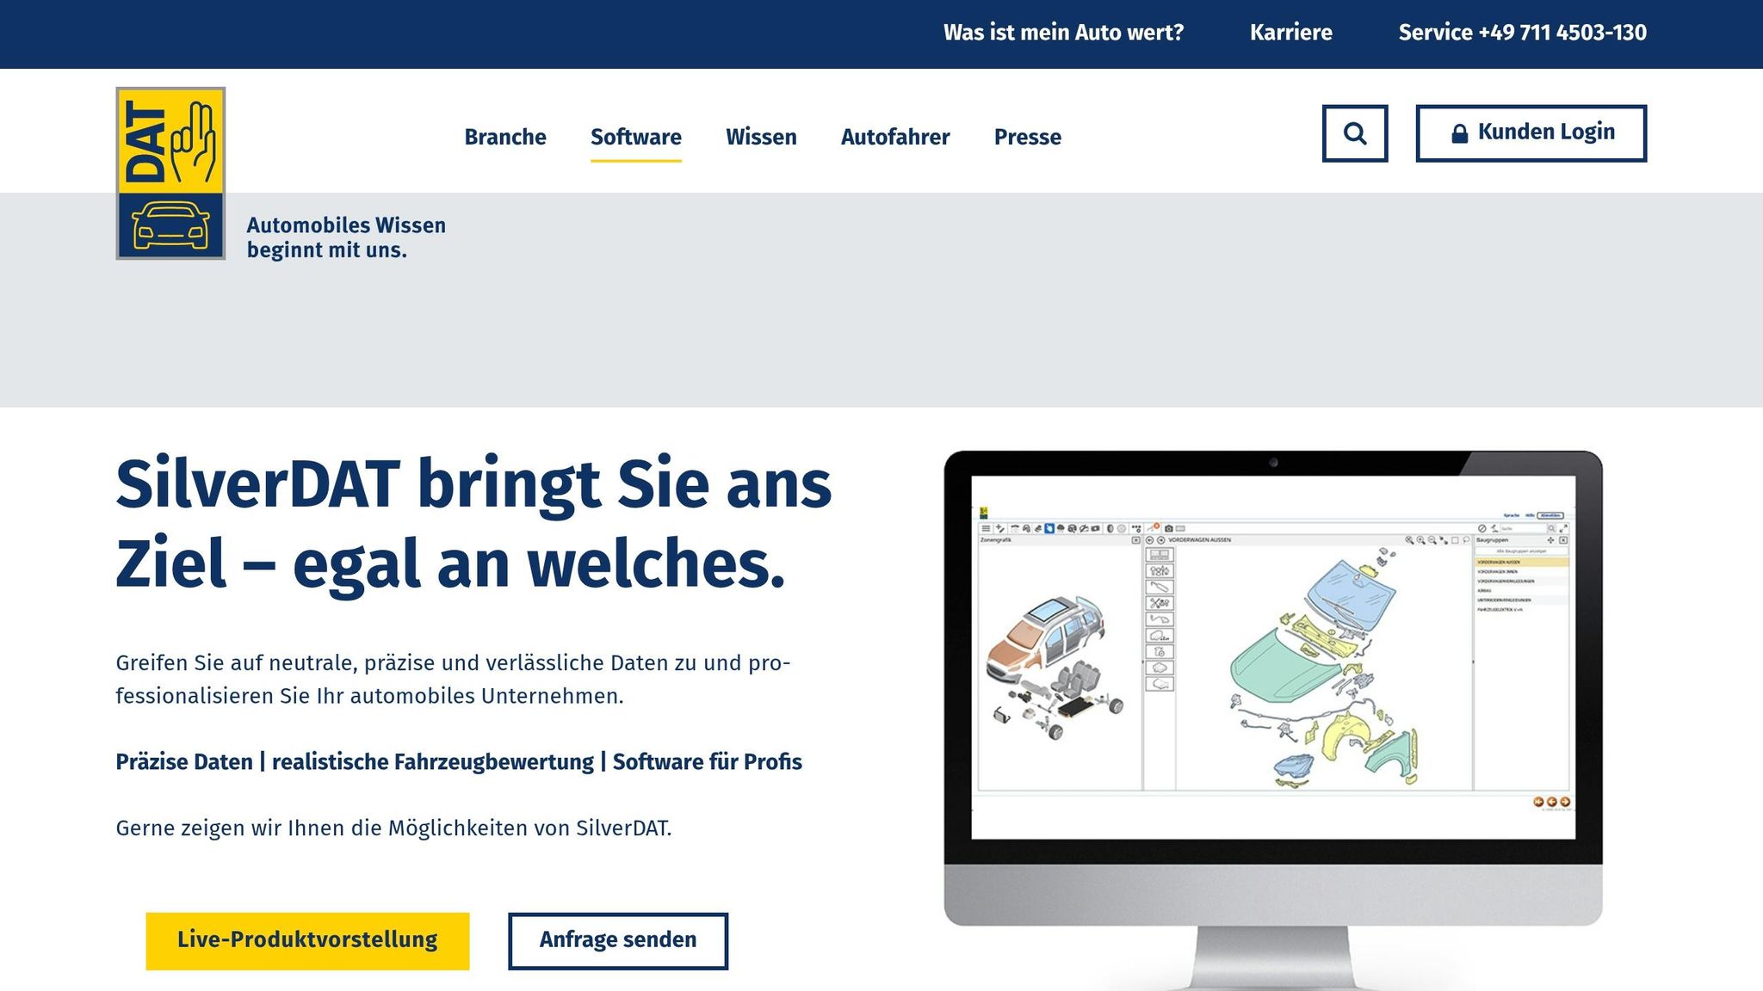This screenshot has width=1763, height=991.
Task: Click the yellow Live-Produktvorstellung button
Action: (x=307, y=940)
